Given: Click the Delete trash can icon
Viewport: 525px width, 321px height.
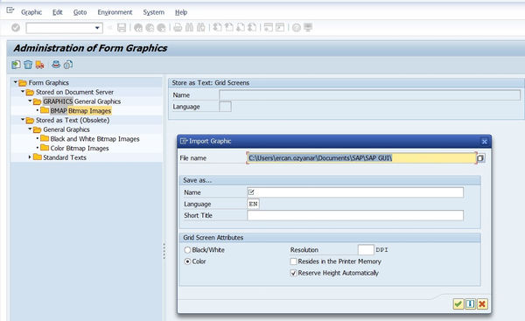Looking at the screenshot, I should point(28,65).
